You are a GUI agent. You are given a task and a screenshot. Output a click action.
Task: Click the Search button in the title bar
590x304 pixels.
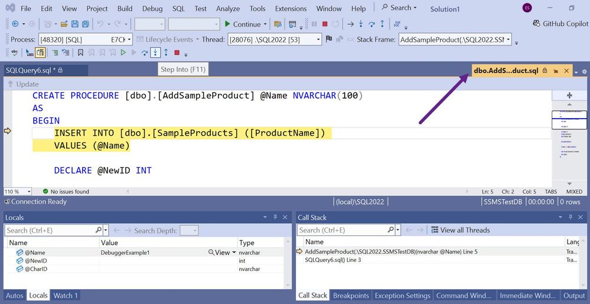[x=400, y=8]
